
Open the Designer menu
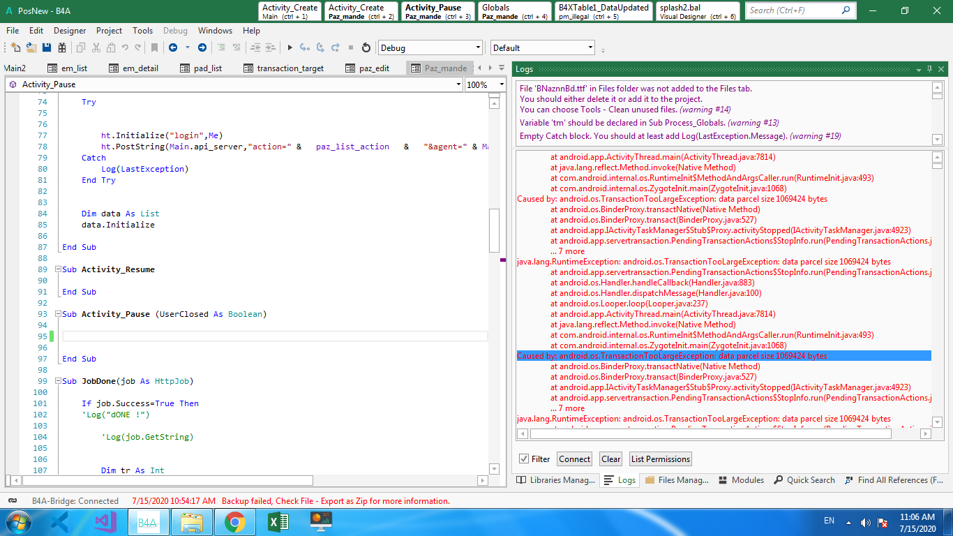(x=70, y=31)
